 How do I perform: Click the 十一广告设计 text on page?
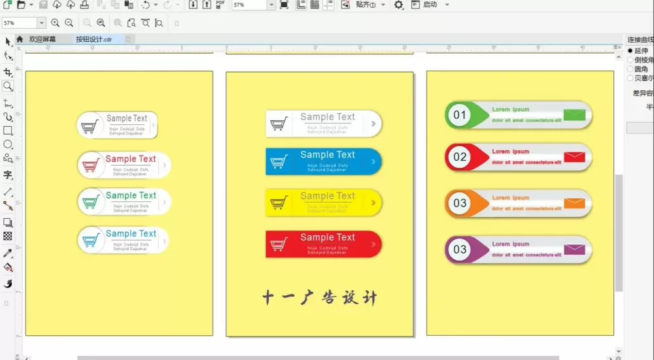pyautogui.click(x=320, y=297)
